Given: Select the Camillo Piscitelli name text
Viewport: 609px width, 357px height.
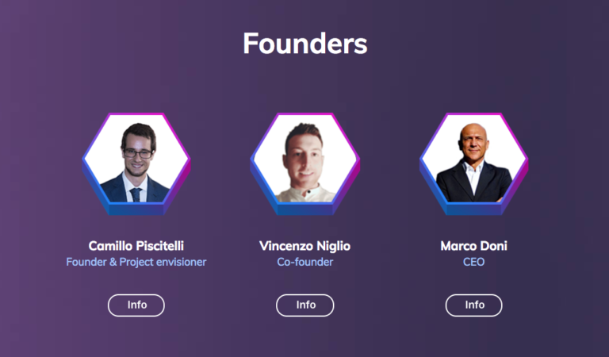Looking at the screenshot, I should coord(136,246).
